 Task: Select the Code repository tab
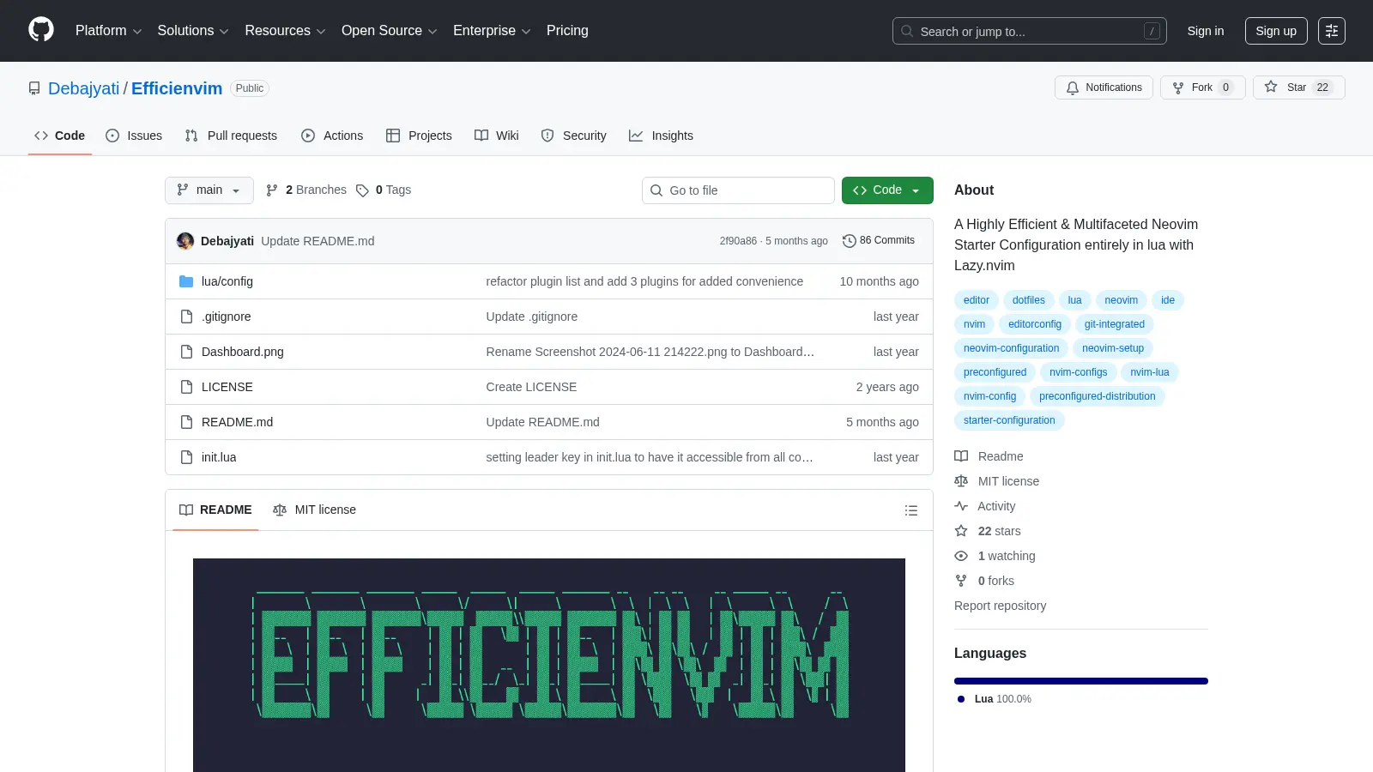point(59,136)
